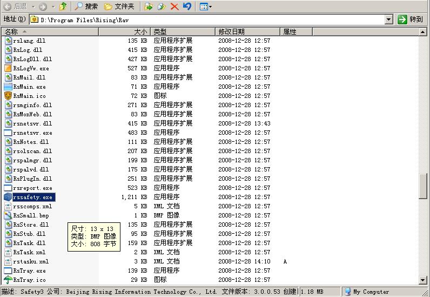
Task: Select the rspalvd.dll file icon
Action: click(x=8, y=169)
